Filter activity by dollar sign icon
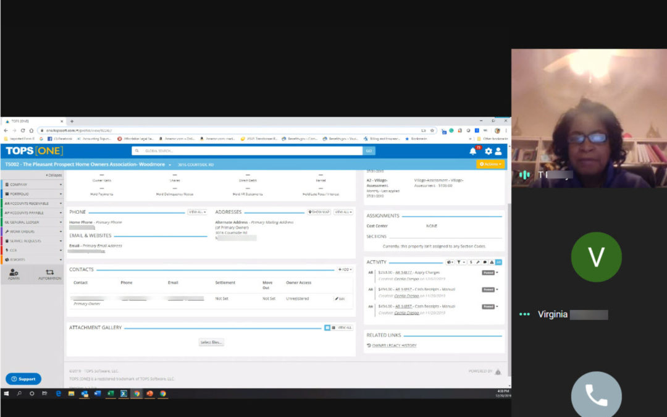667x417 pixels. [x=470, y=262]
